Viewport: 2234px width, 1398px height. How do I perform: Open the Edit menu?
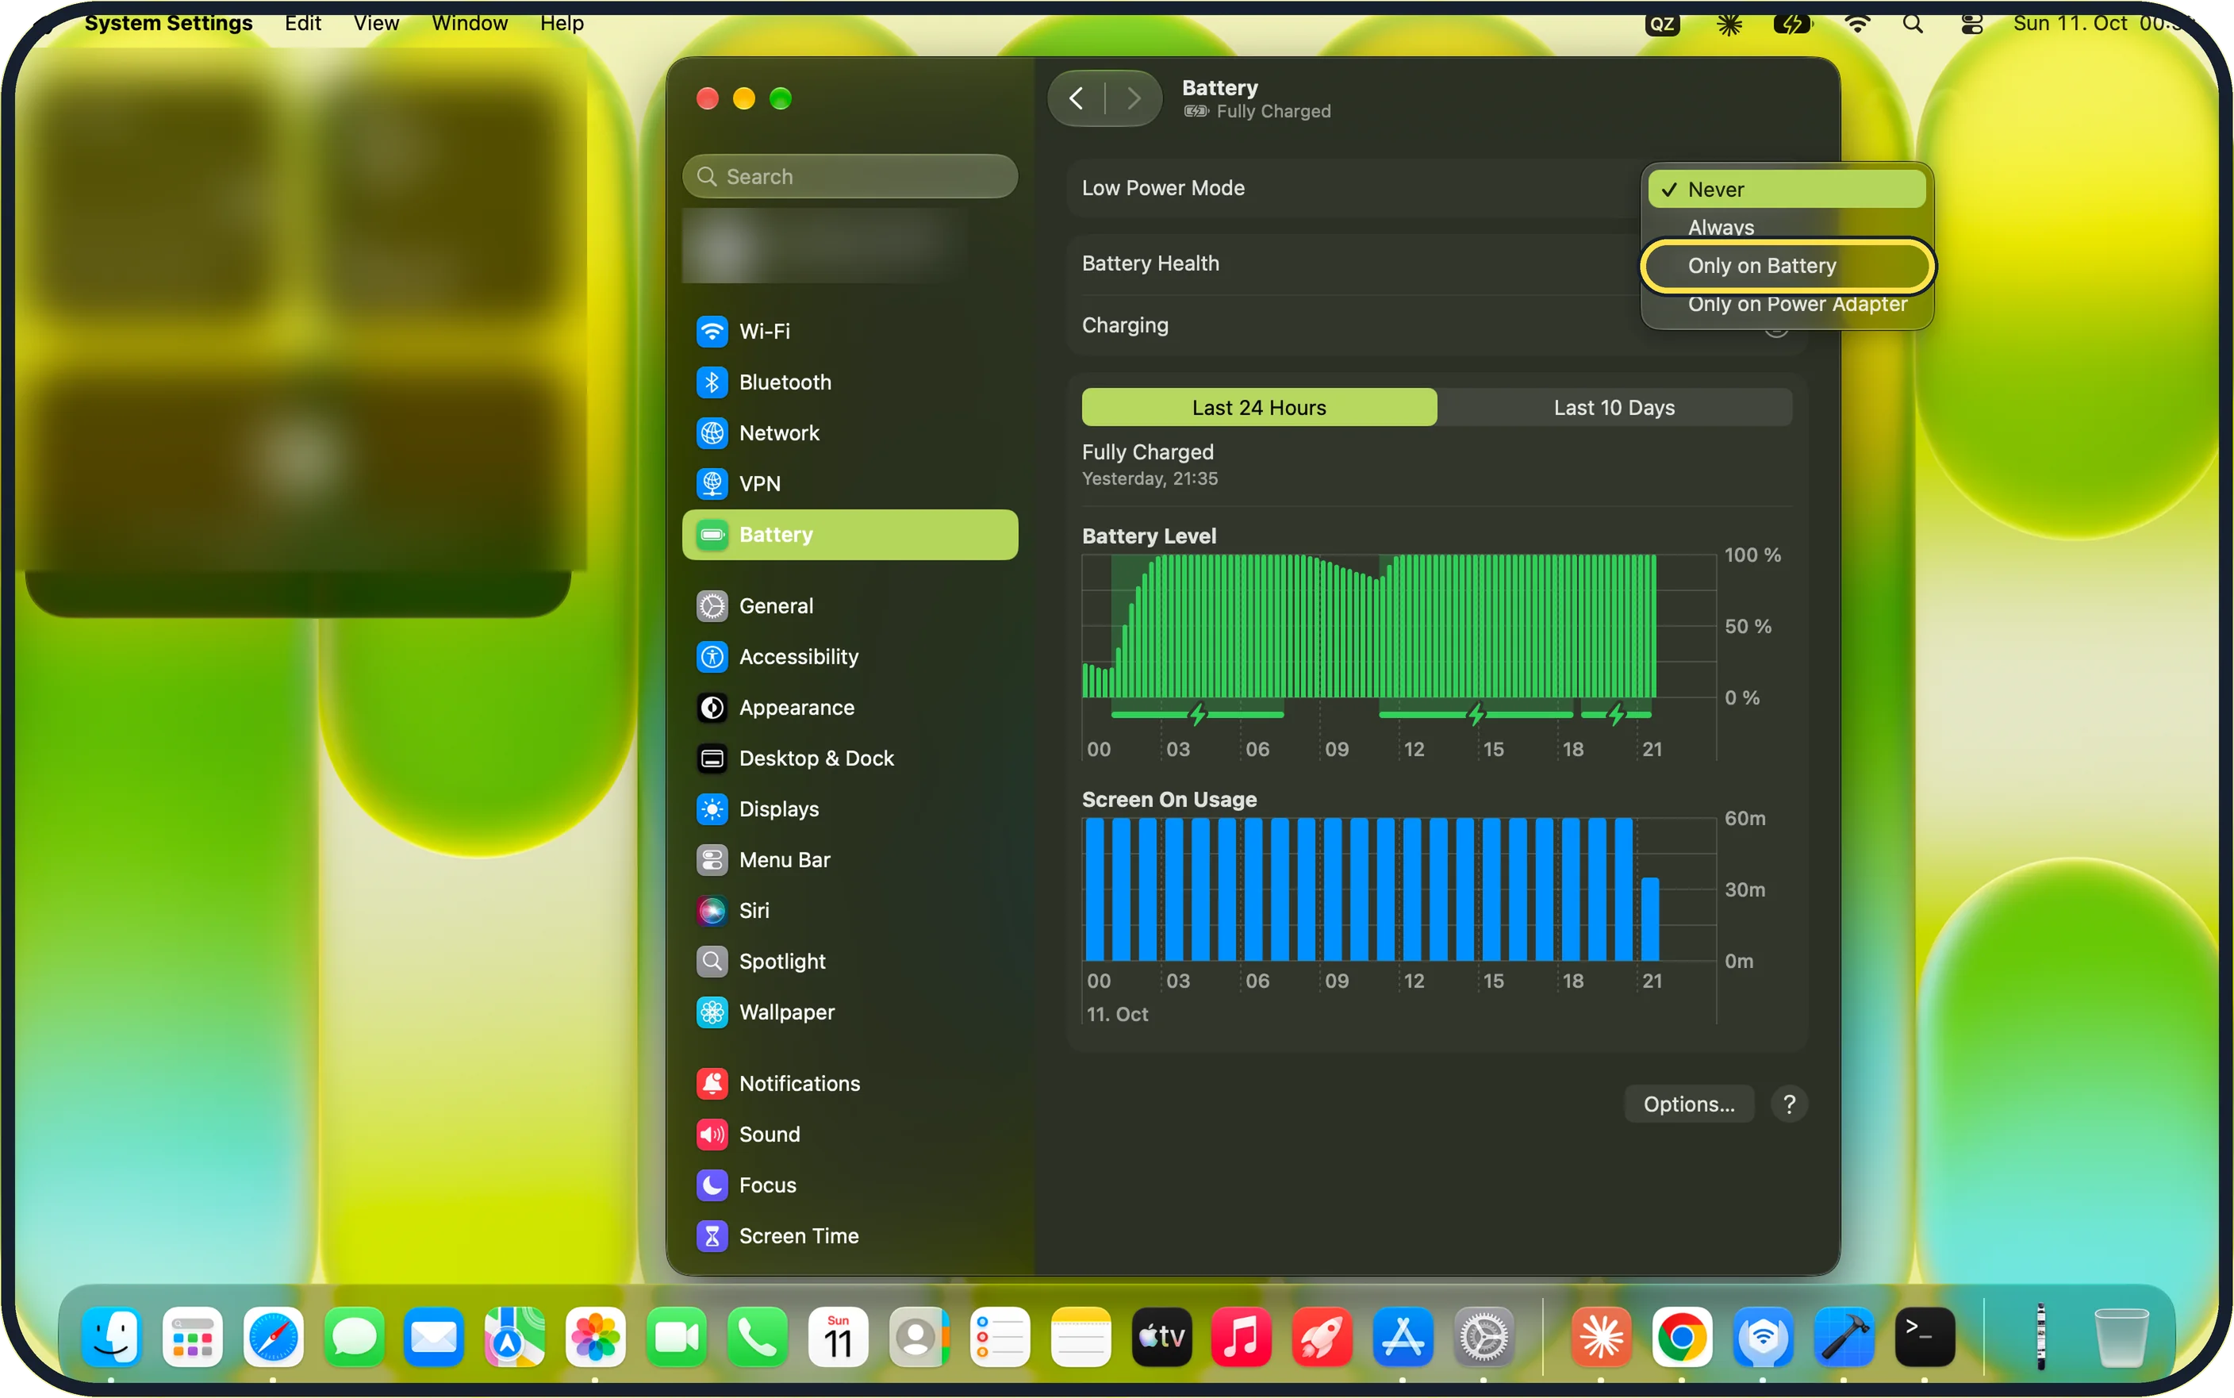pos(302,22)
